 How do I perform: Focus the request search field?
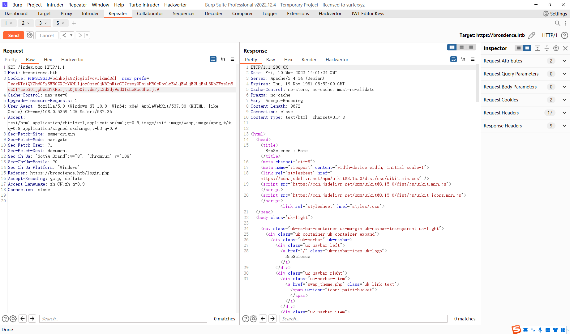(123, 319)
